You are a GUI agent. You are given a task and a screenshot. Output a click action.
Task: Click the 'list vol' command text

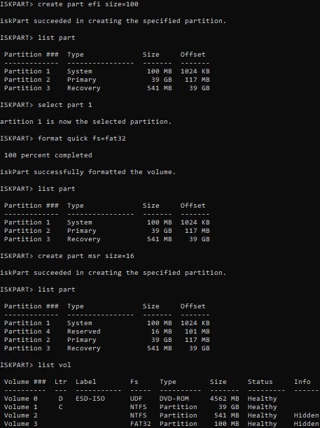click(55, 365)
